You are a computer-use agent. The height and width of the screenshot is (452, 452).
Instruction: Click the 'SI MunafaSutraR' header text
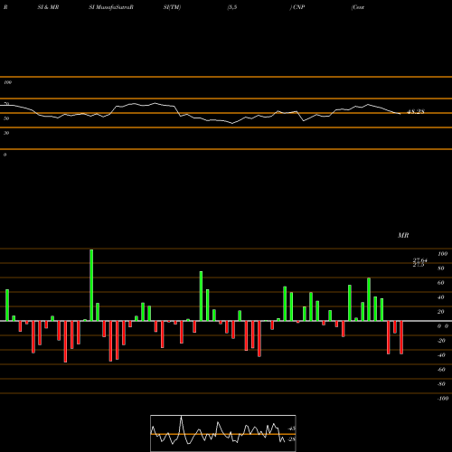tap(111, 7)
